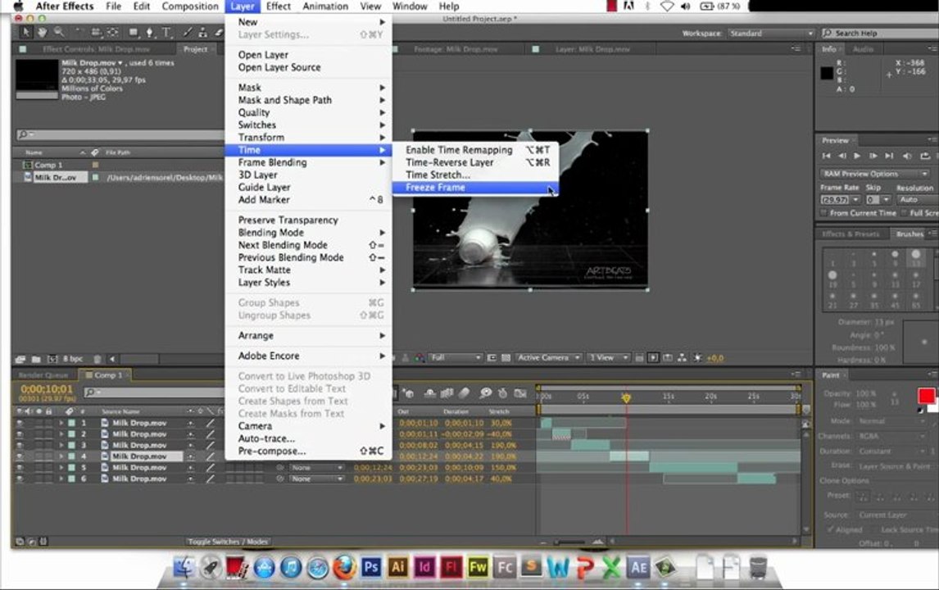Open Full resolution dropdown in viewer
Image resolution: width=939 pixels, height=590 pixels.
[456, 357]
